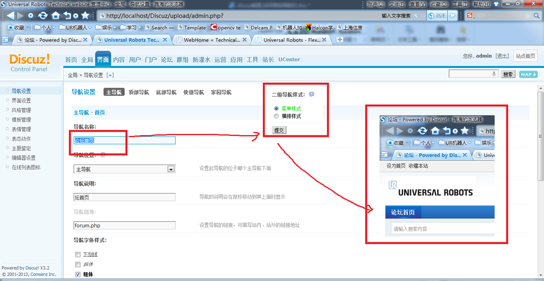Click the 站点首页 button

(x=525, y=56)
